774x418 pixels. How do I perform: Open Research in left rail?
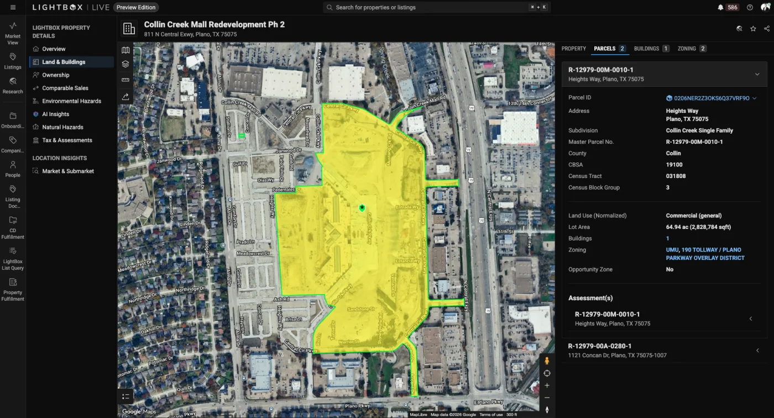[13, 86]
